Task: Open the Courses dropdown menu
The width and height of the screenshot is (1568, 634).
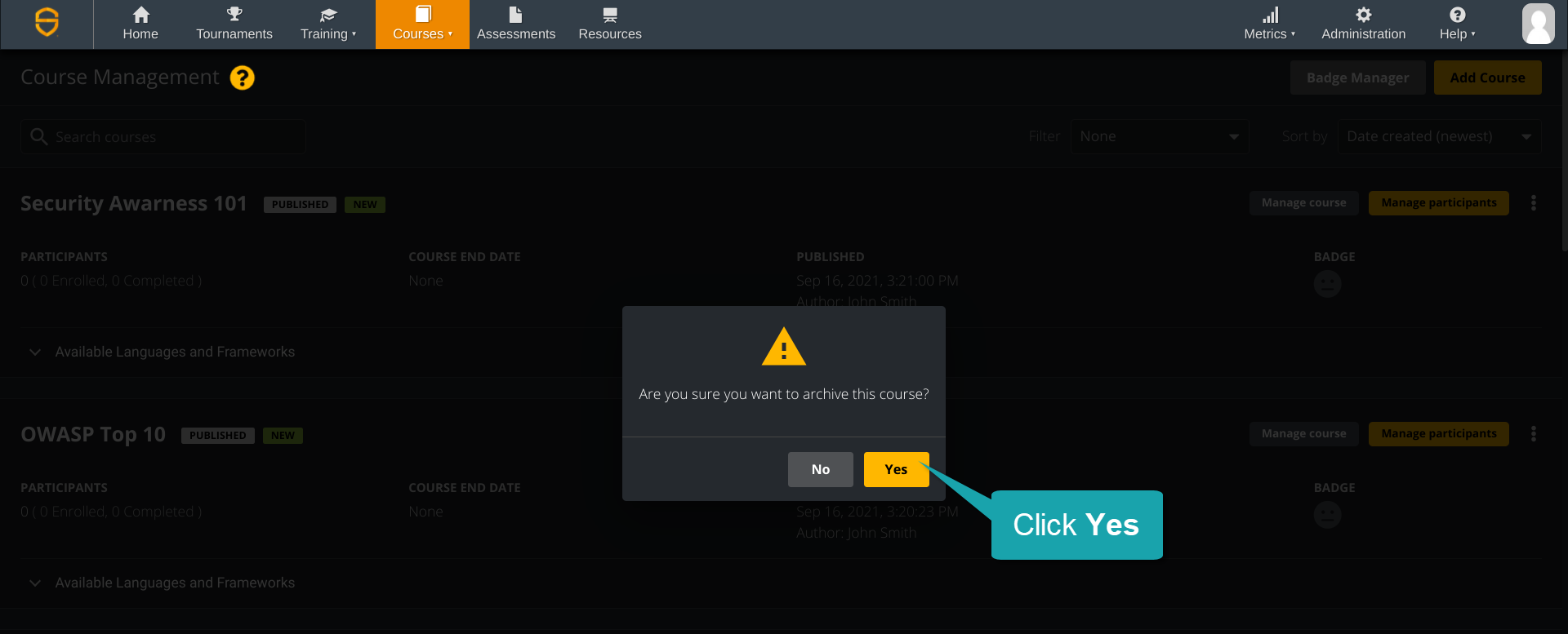Action: (x=422, y=24)
